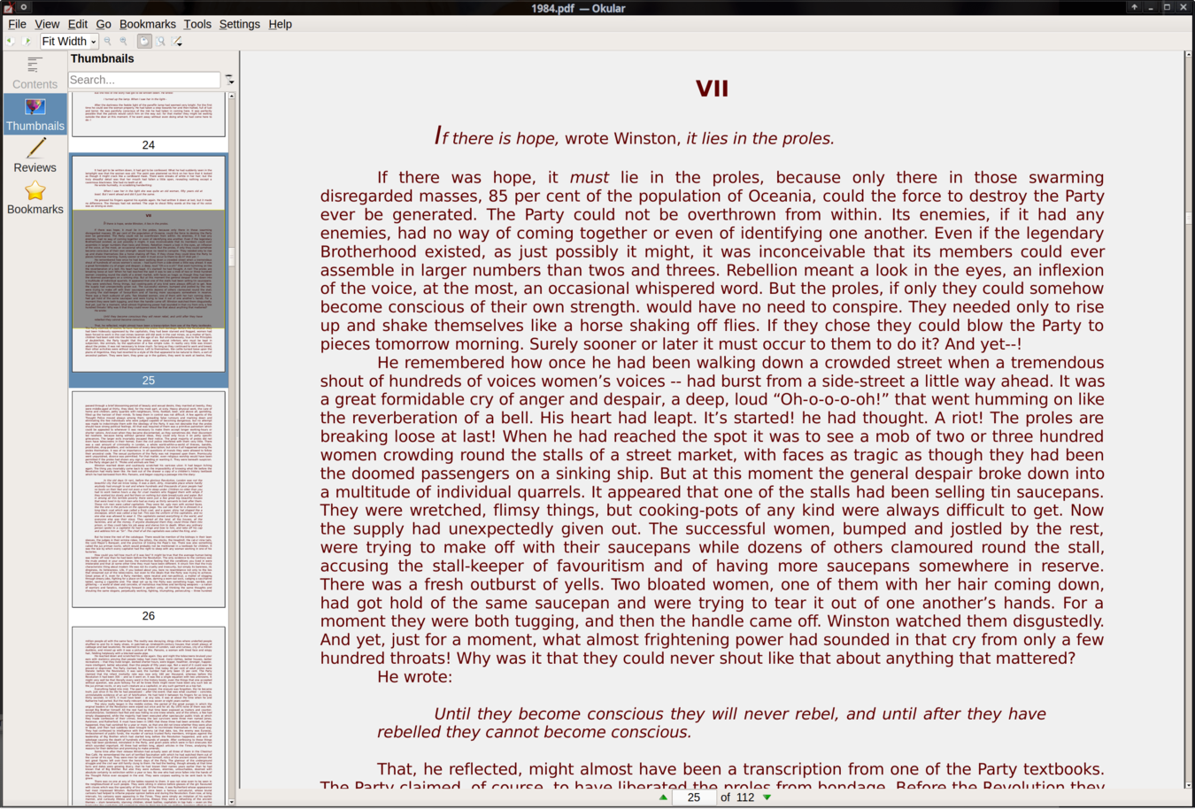Click the thumbnail panel scrollbar handle
The width and height of the screenshot is (1195, 809).
click(232, 257)
